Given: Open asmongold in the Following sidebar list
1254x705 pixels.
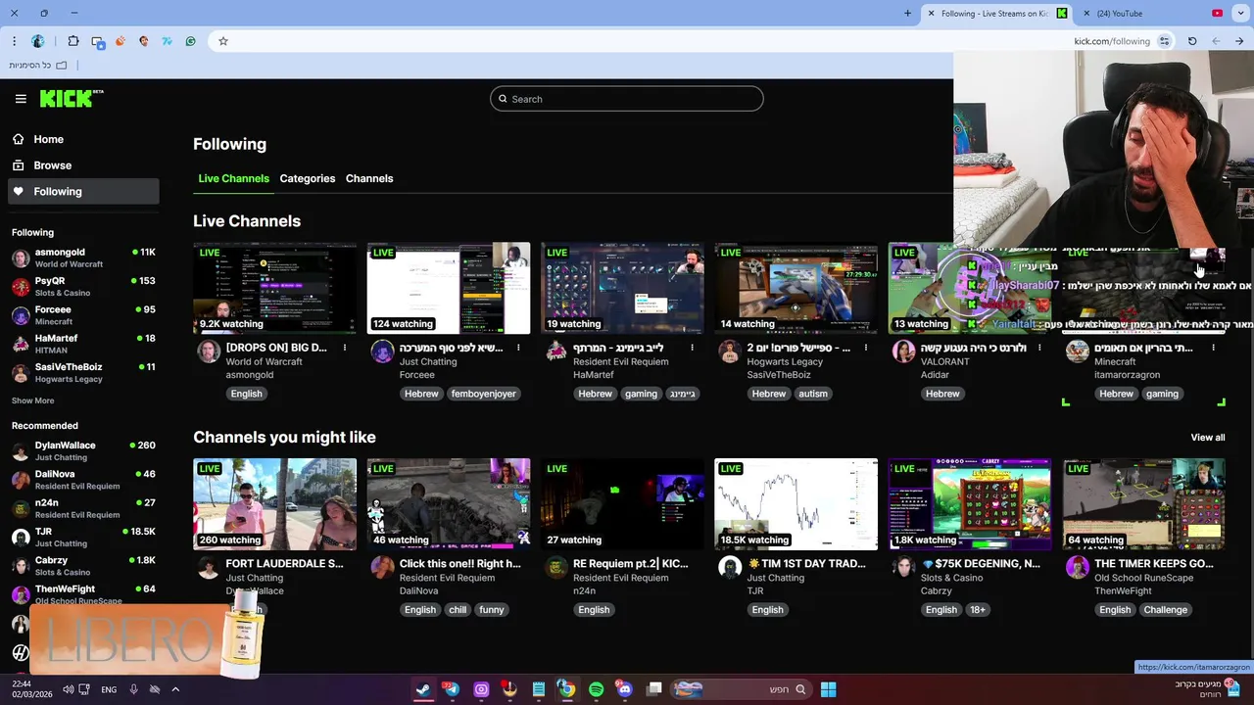Looking at the screenshot, I should [83, 258].
